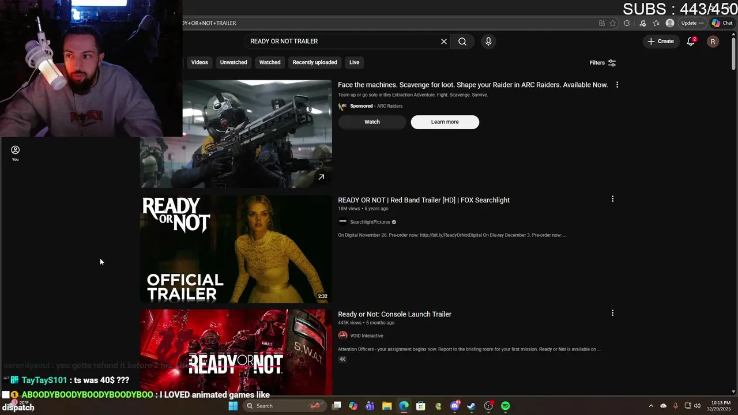Open Steam from taskbar
This screenshot has width=738, height=415.
point(472,406)
